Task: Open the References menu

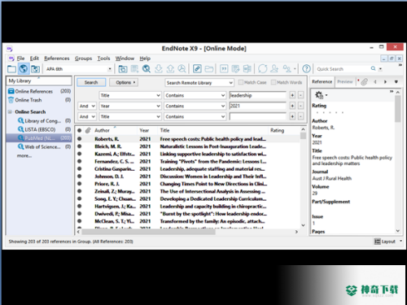Action: (x=57, y=59)
